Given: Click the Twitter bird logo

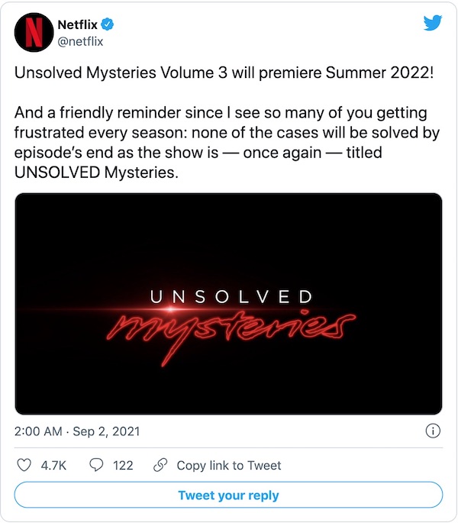Looking at the screenshot, I should [432, 24].
